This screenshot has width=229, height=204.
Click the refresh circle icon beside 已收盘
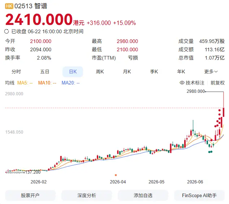point(7,31)
